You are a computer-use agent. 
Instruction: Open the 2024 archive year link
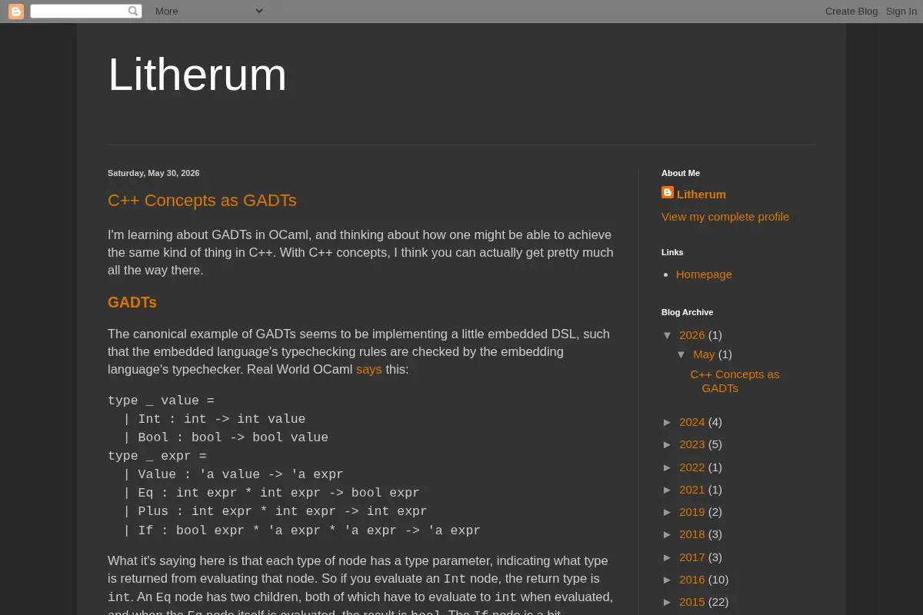click(692, 422)
